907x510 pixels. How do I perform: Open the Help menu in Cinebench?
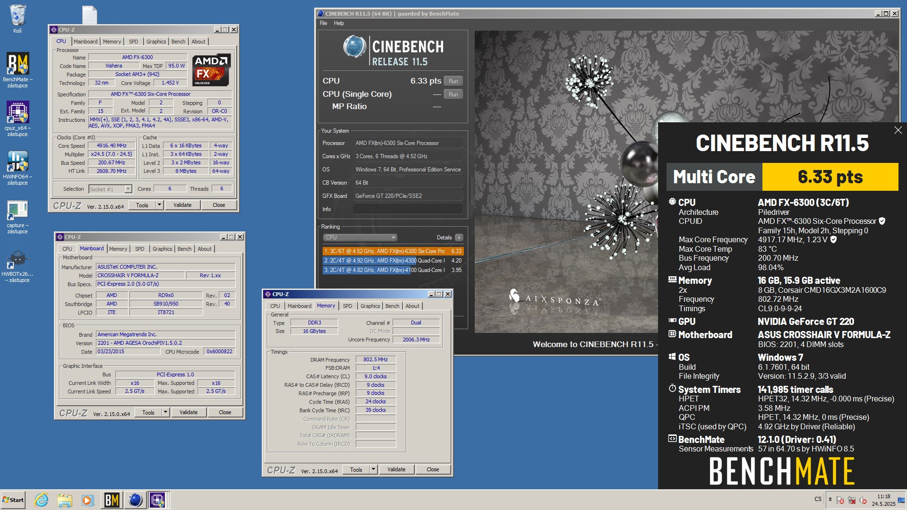coord(339,23)
